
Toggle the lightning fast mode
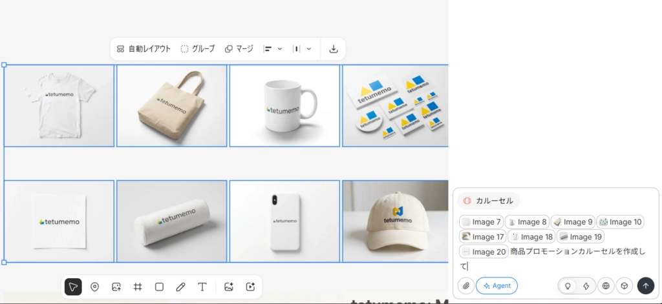click(586, 286)
